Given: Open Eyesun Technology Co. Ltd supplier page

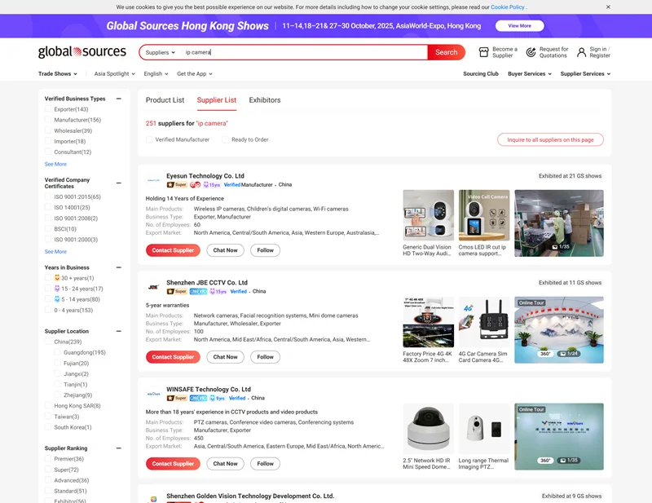Looking at the screenshot, I should coord(205,176).
